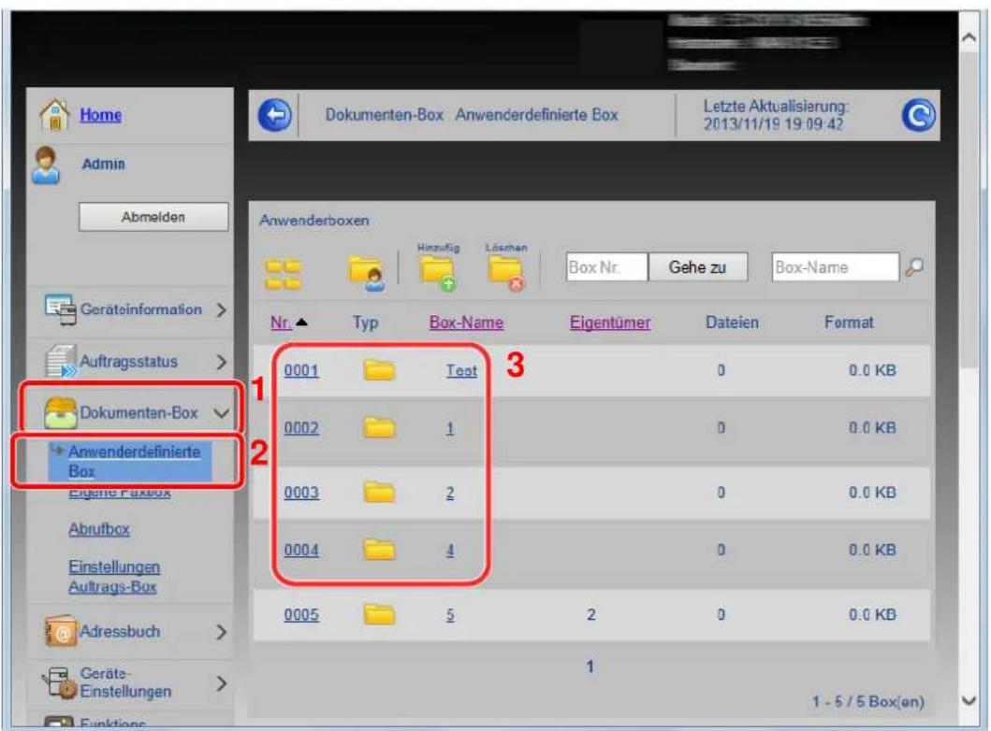This screenshot has height=731, width=991.
Task: Click the Letzte Aktualisierung timestamp
Action: (x=776, y=115)
